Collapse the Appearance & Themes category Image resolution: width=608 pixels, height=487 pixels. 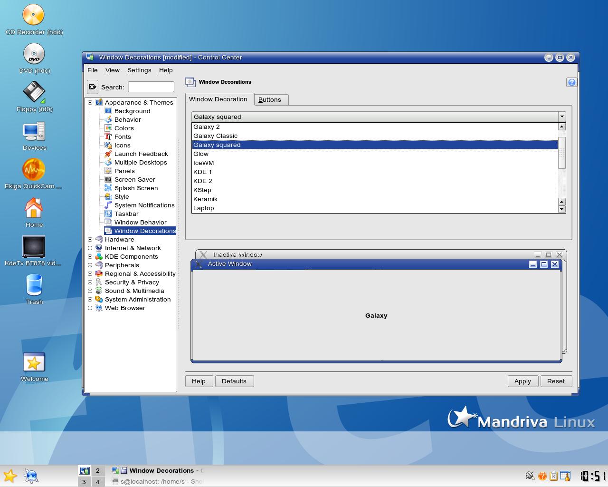[x=90, y=102]
